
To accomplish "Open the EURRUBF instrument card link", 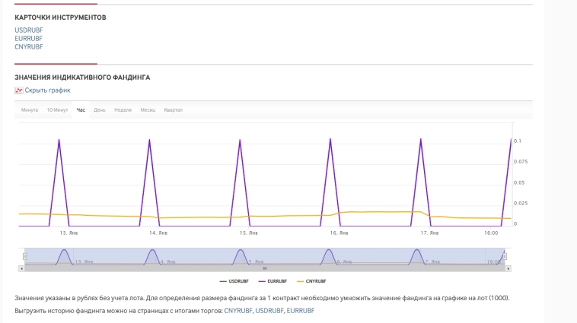I will click(28, 38).
